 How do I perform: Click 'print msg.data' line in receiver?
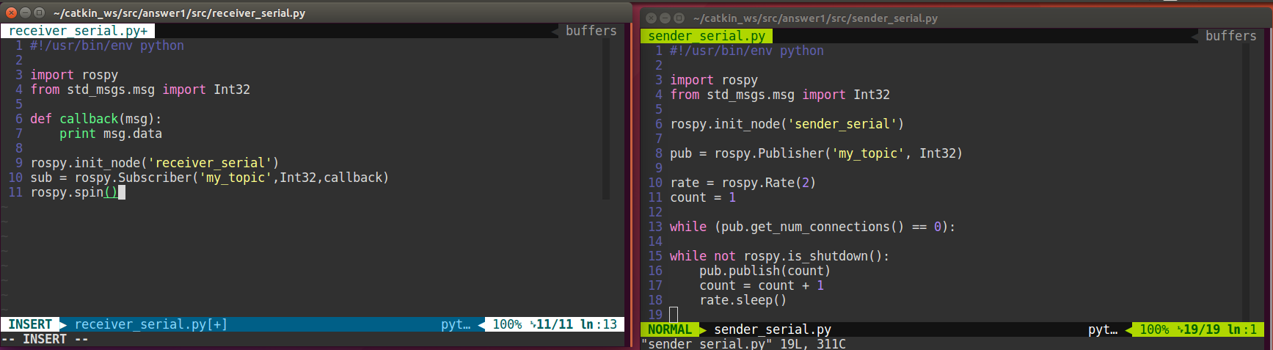[x=111, y=134]
